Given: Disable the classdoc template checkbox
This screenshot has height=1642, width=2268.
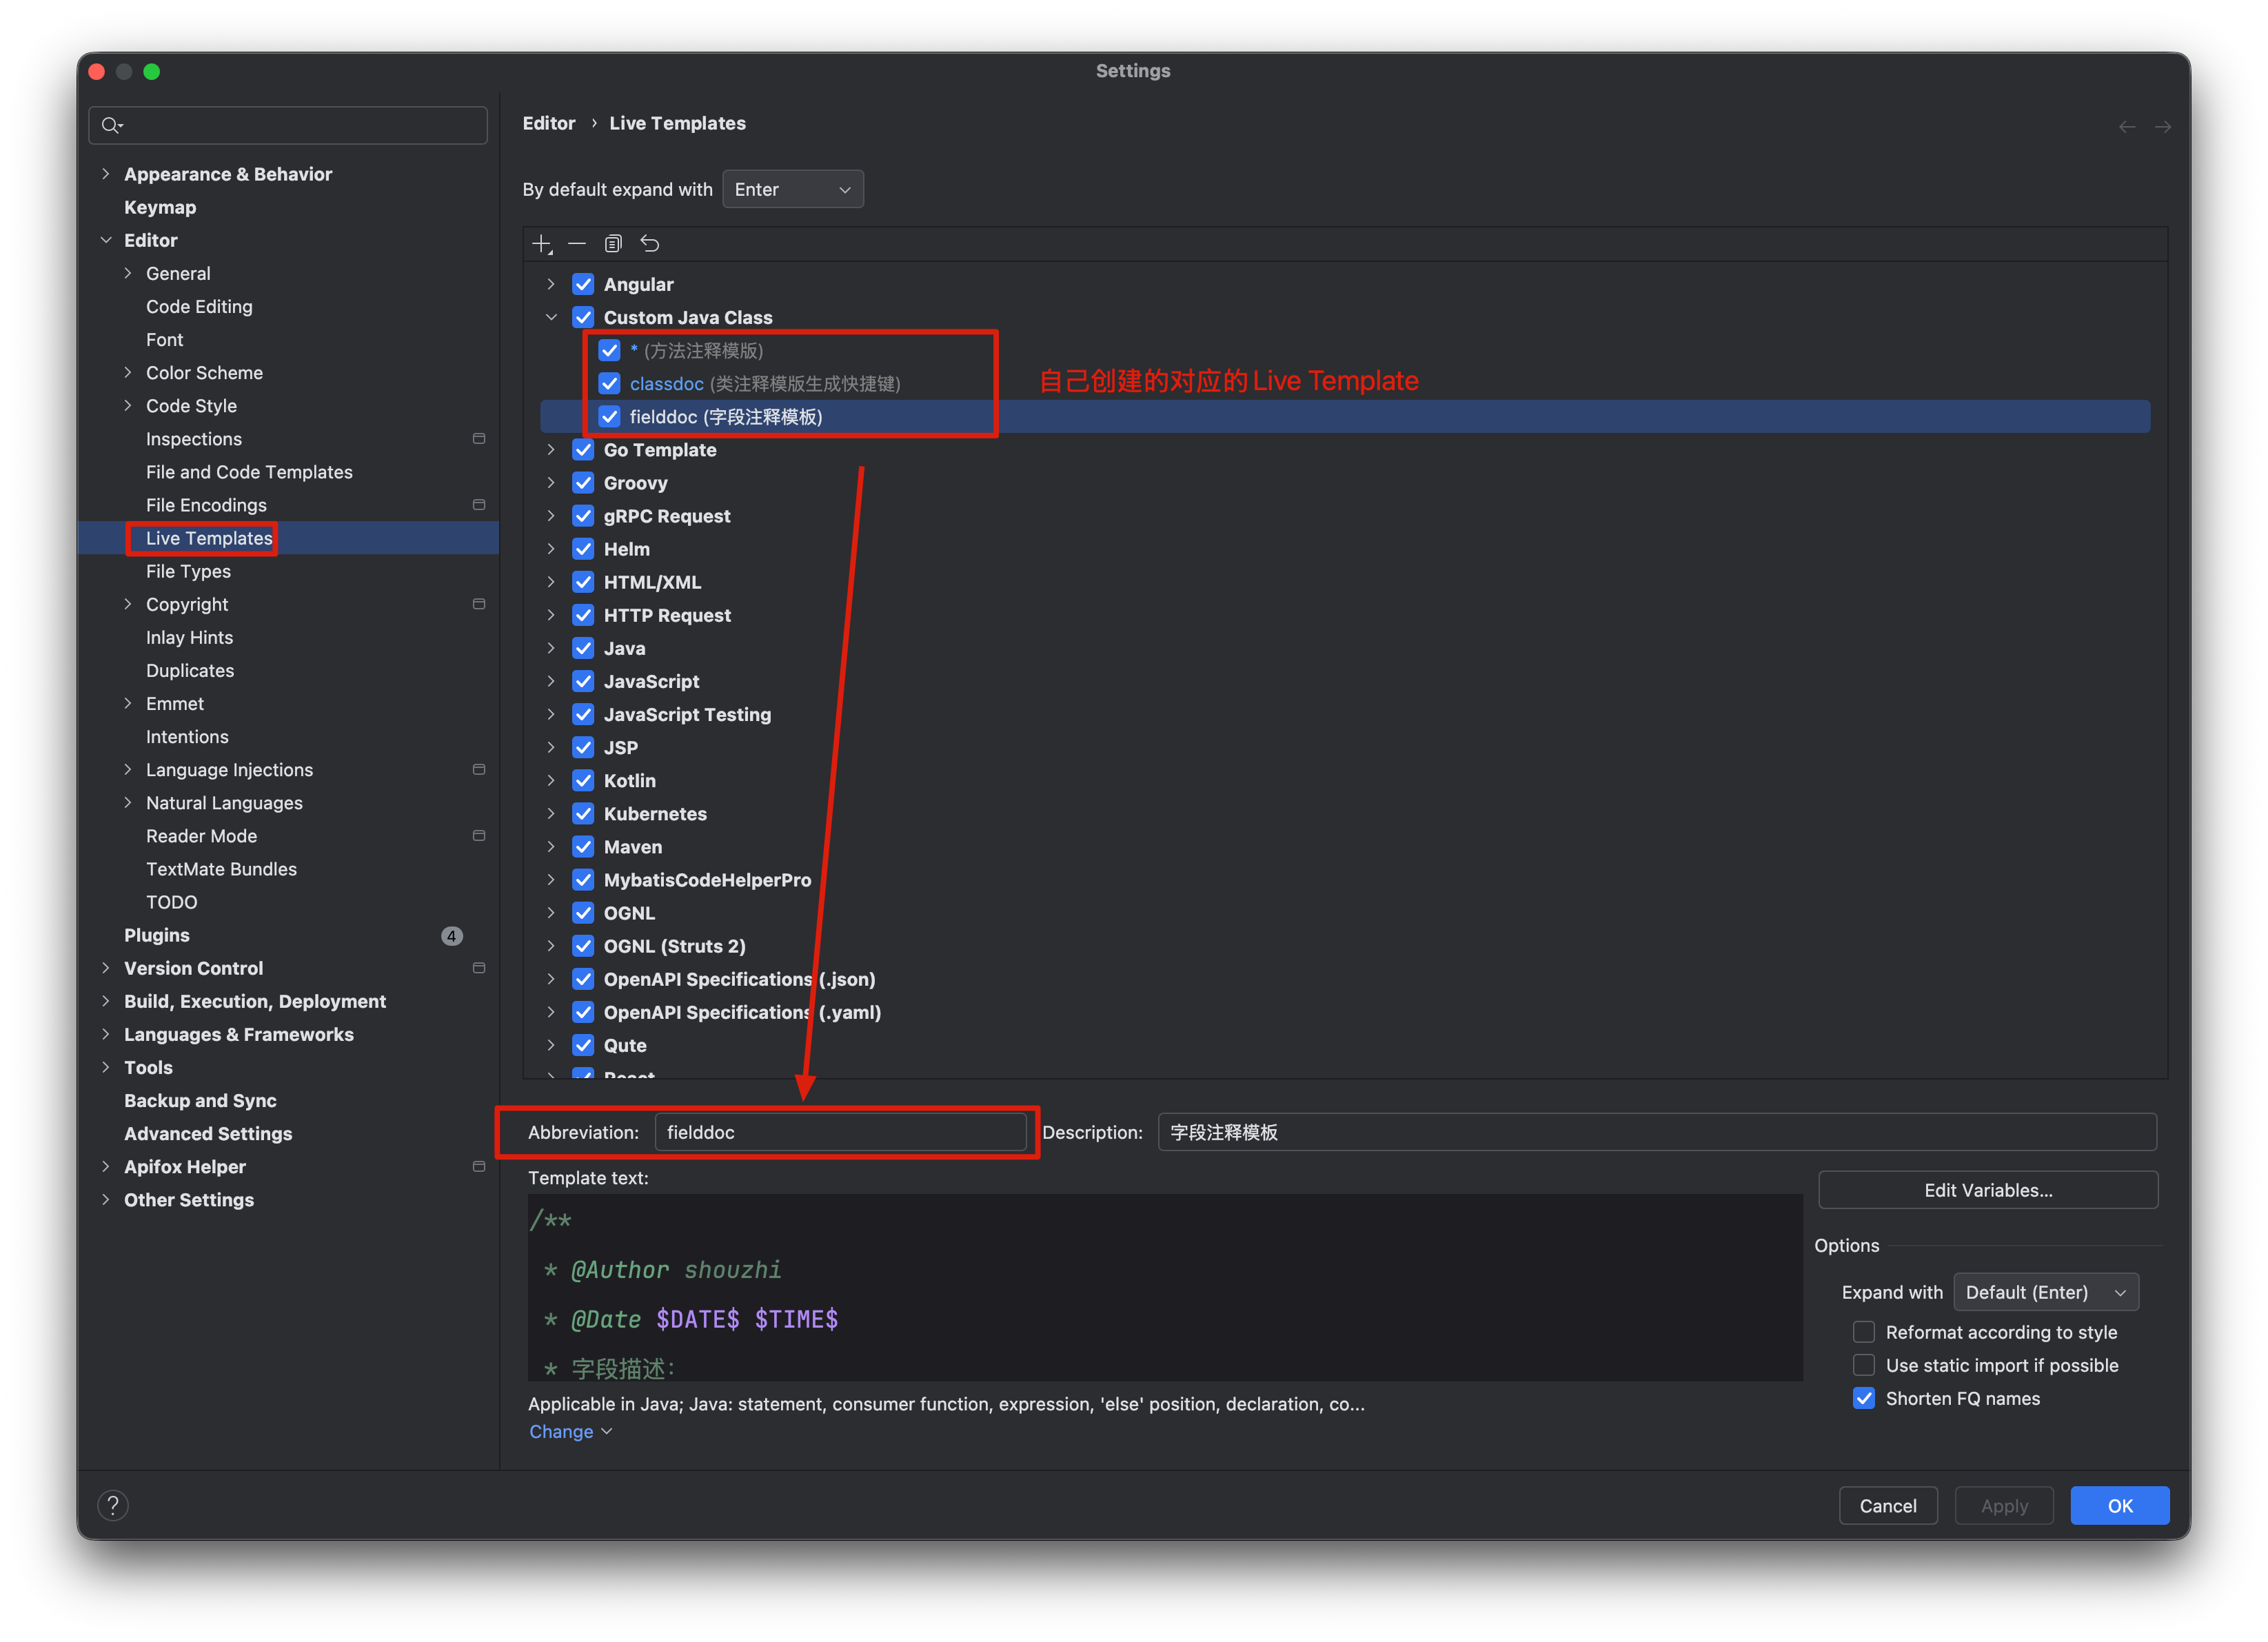Looking at the screenshot, I should 609,384.
